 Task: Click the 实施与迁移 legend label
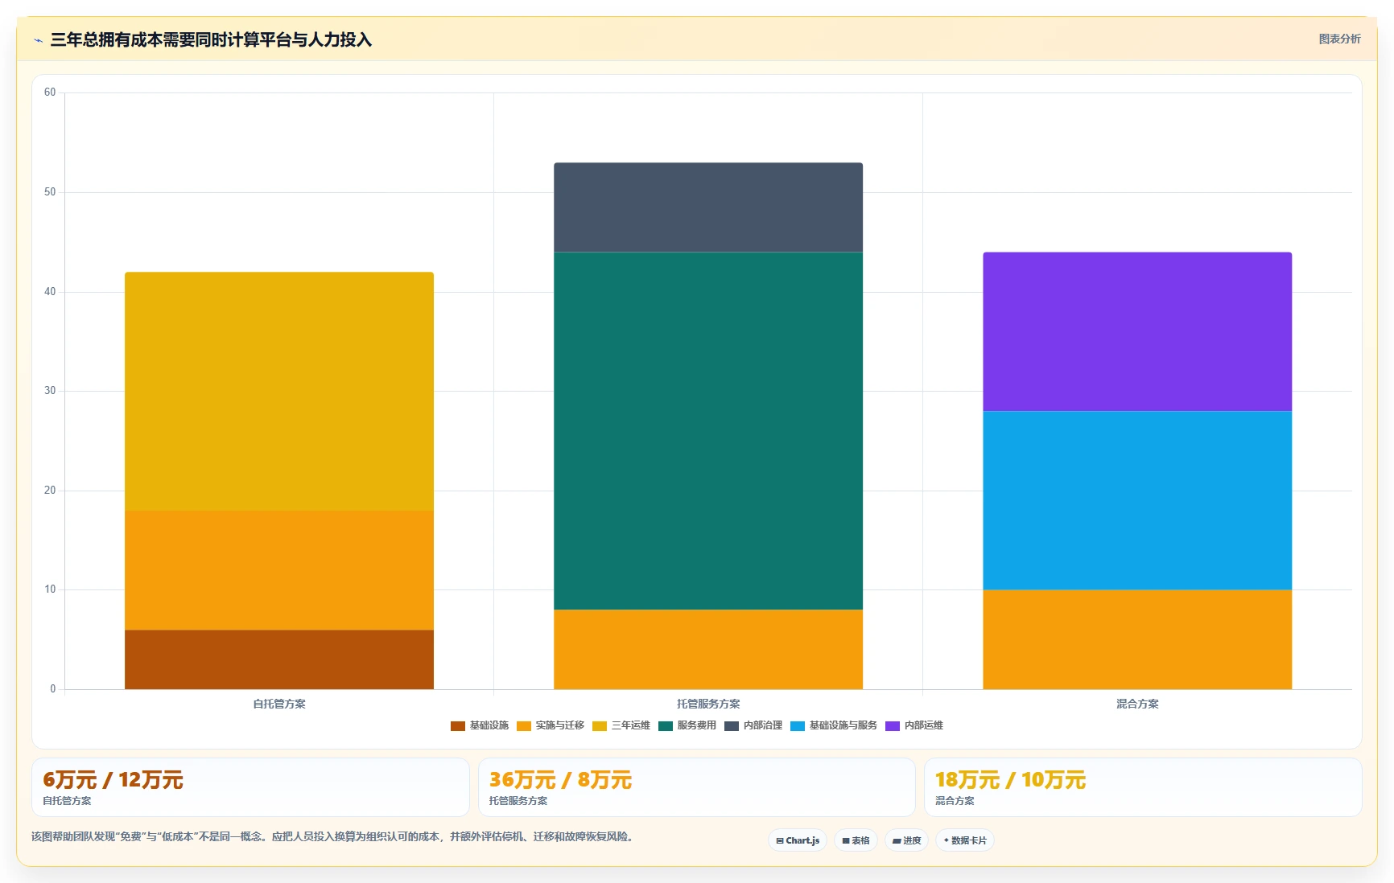point(560,725)
